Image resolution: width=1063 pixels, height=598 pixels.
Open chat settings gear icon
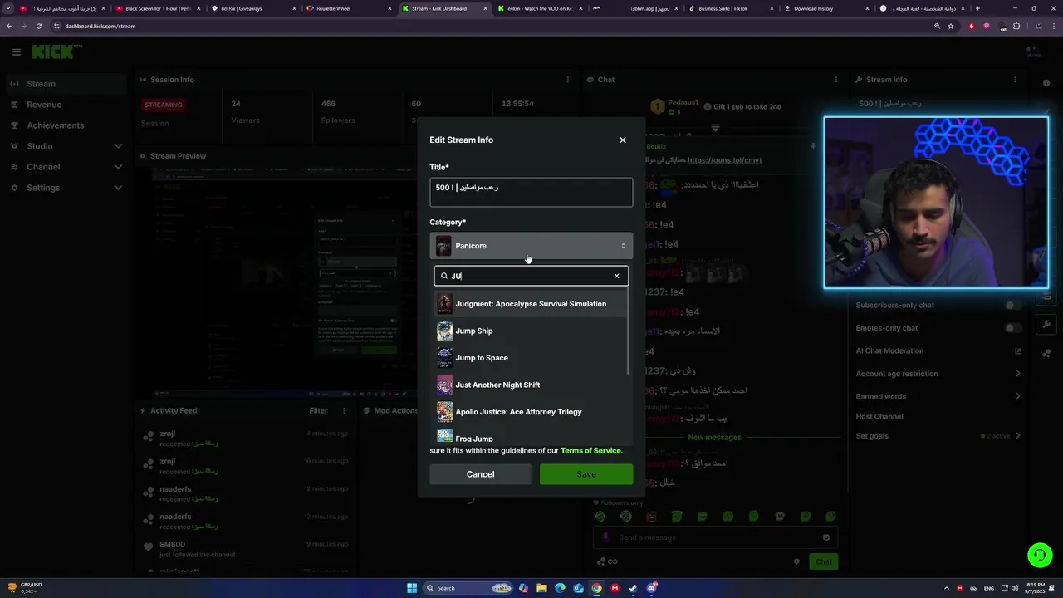pos(796,561)
